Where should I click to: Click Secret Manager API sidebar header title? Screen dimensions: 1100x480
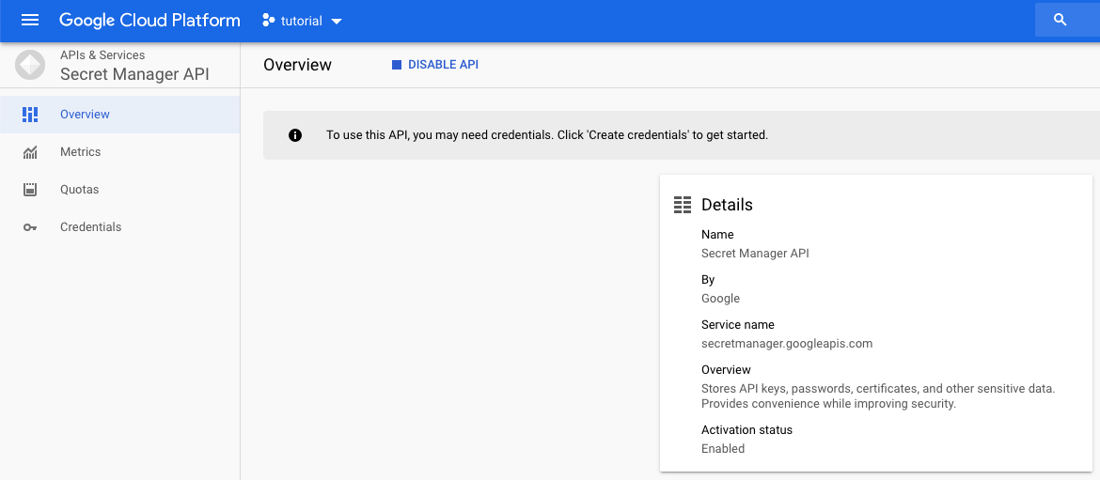(x=134, y=74)
